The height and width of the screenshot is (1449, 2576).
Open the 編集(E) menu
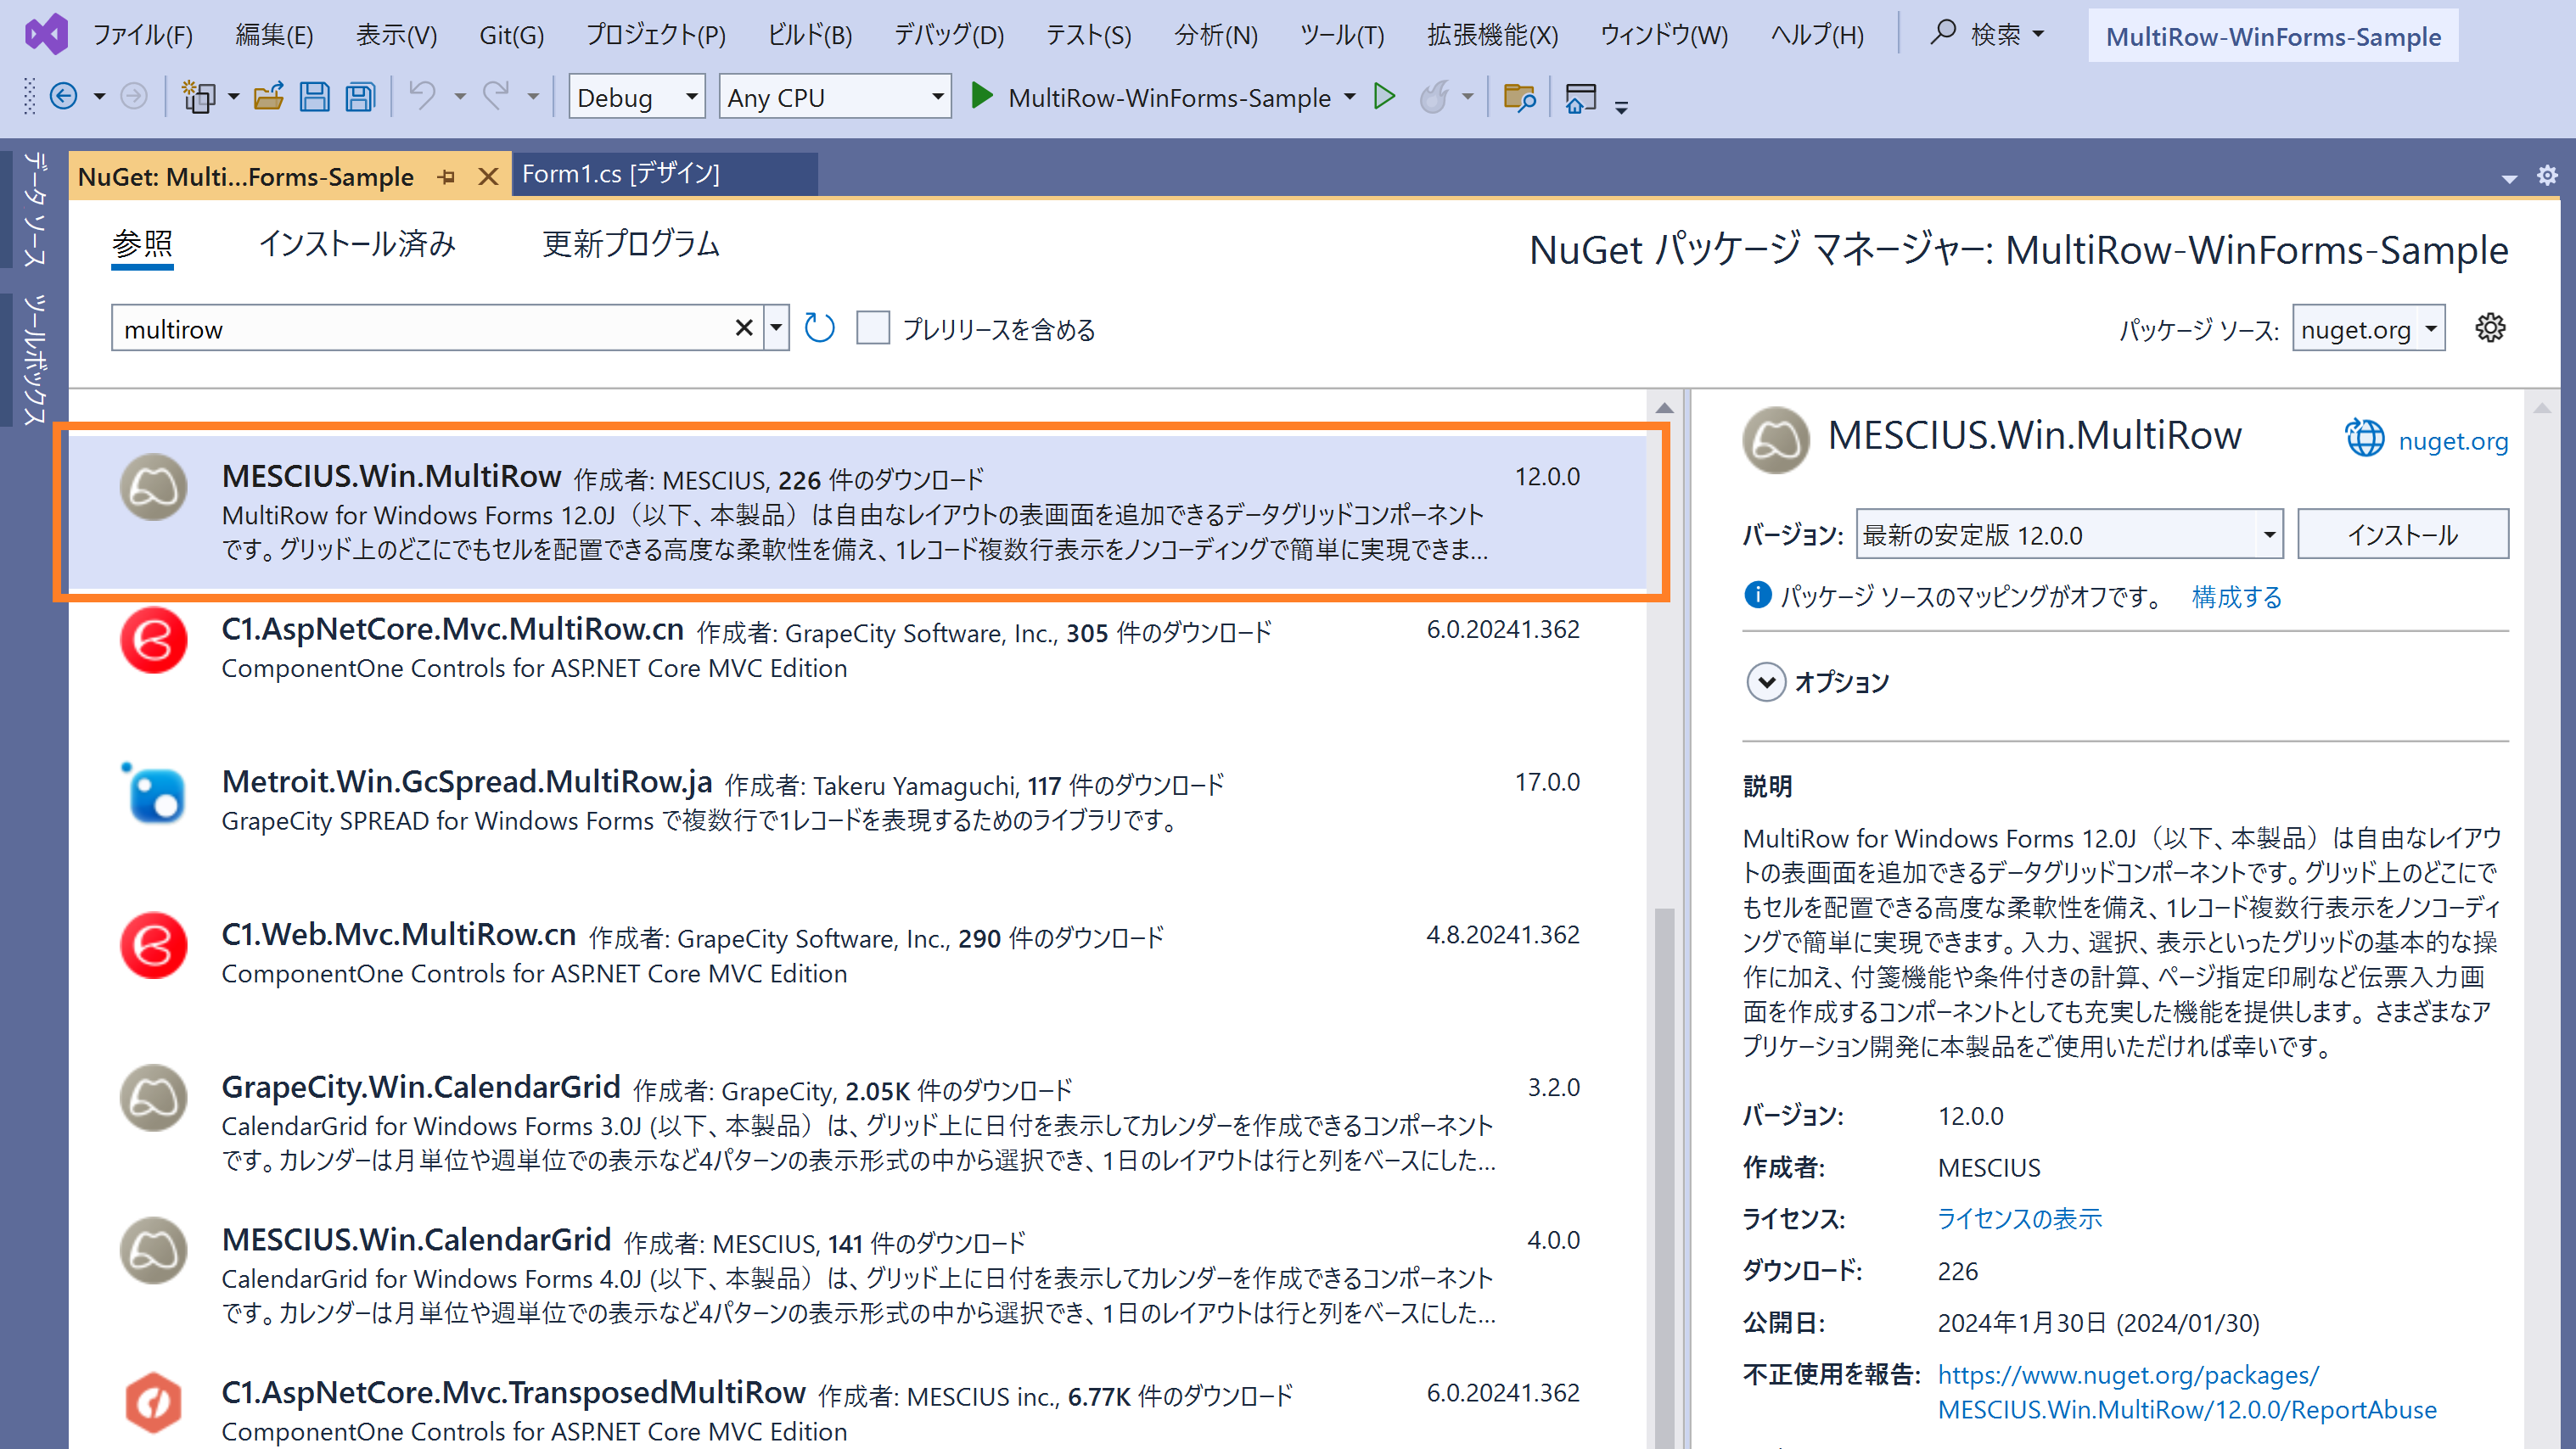point(274,35)
